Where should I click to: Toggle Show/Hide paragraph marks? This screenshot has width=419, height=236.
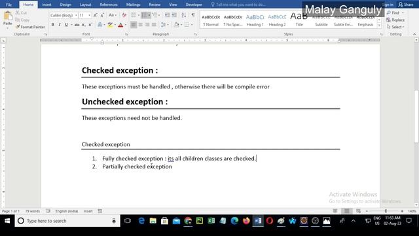[x=193, y=15]
